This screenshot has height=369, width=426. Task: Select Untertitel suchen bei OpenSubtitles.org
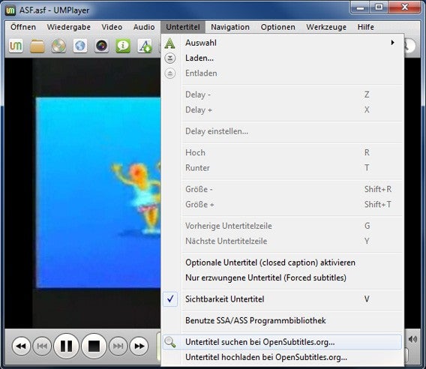coord(282,342)
